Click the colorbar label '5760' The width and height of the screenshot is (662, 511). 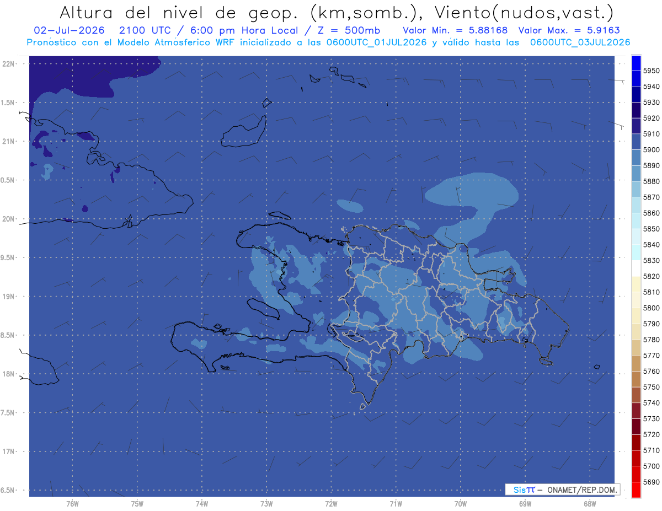[x=651, y=371]
